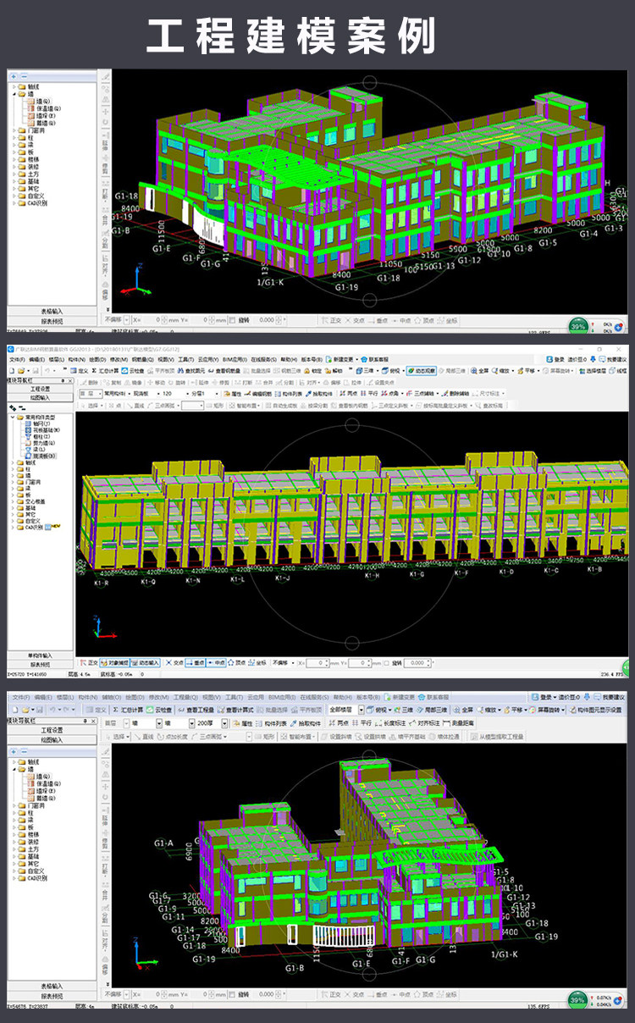Expand 门窗洞 in the top window tree
The image size is (635, 1023).
(14, 130)
